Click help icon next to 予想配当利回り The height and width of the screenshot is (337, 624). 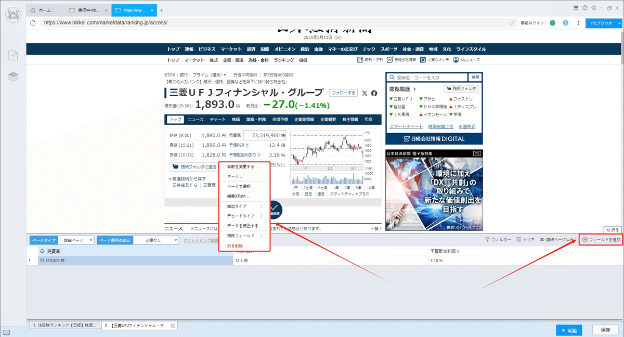click(x=259, y=155)
